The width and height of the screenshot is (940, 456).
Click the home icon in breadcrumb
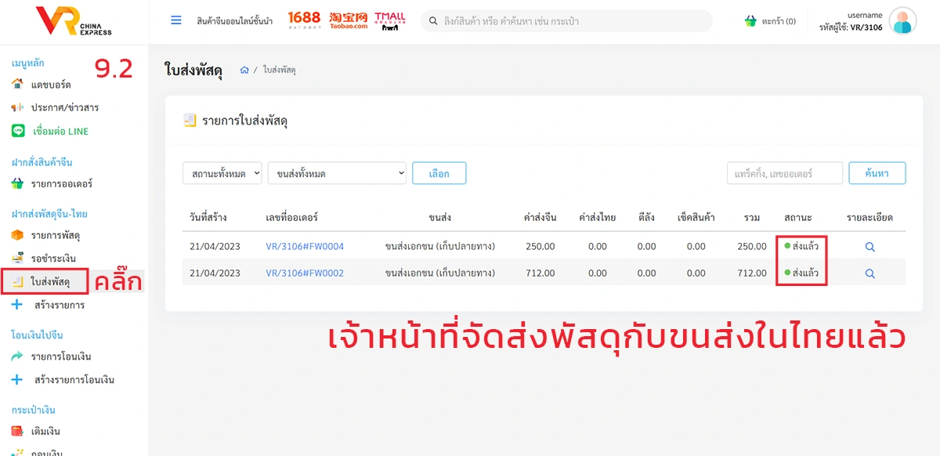(x=244, y=70)
